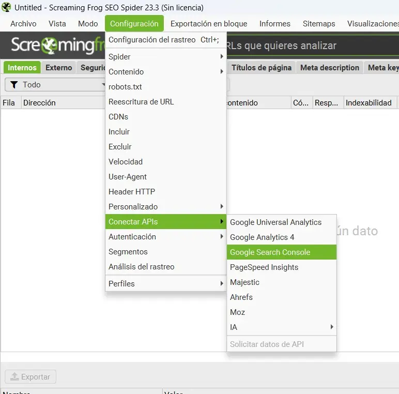Click the funnel filter icon beside Todo
Image resolution: width=399 pixels, height=394 pixels.
click(14, 84)
